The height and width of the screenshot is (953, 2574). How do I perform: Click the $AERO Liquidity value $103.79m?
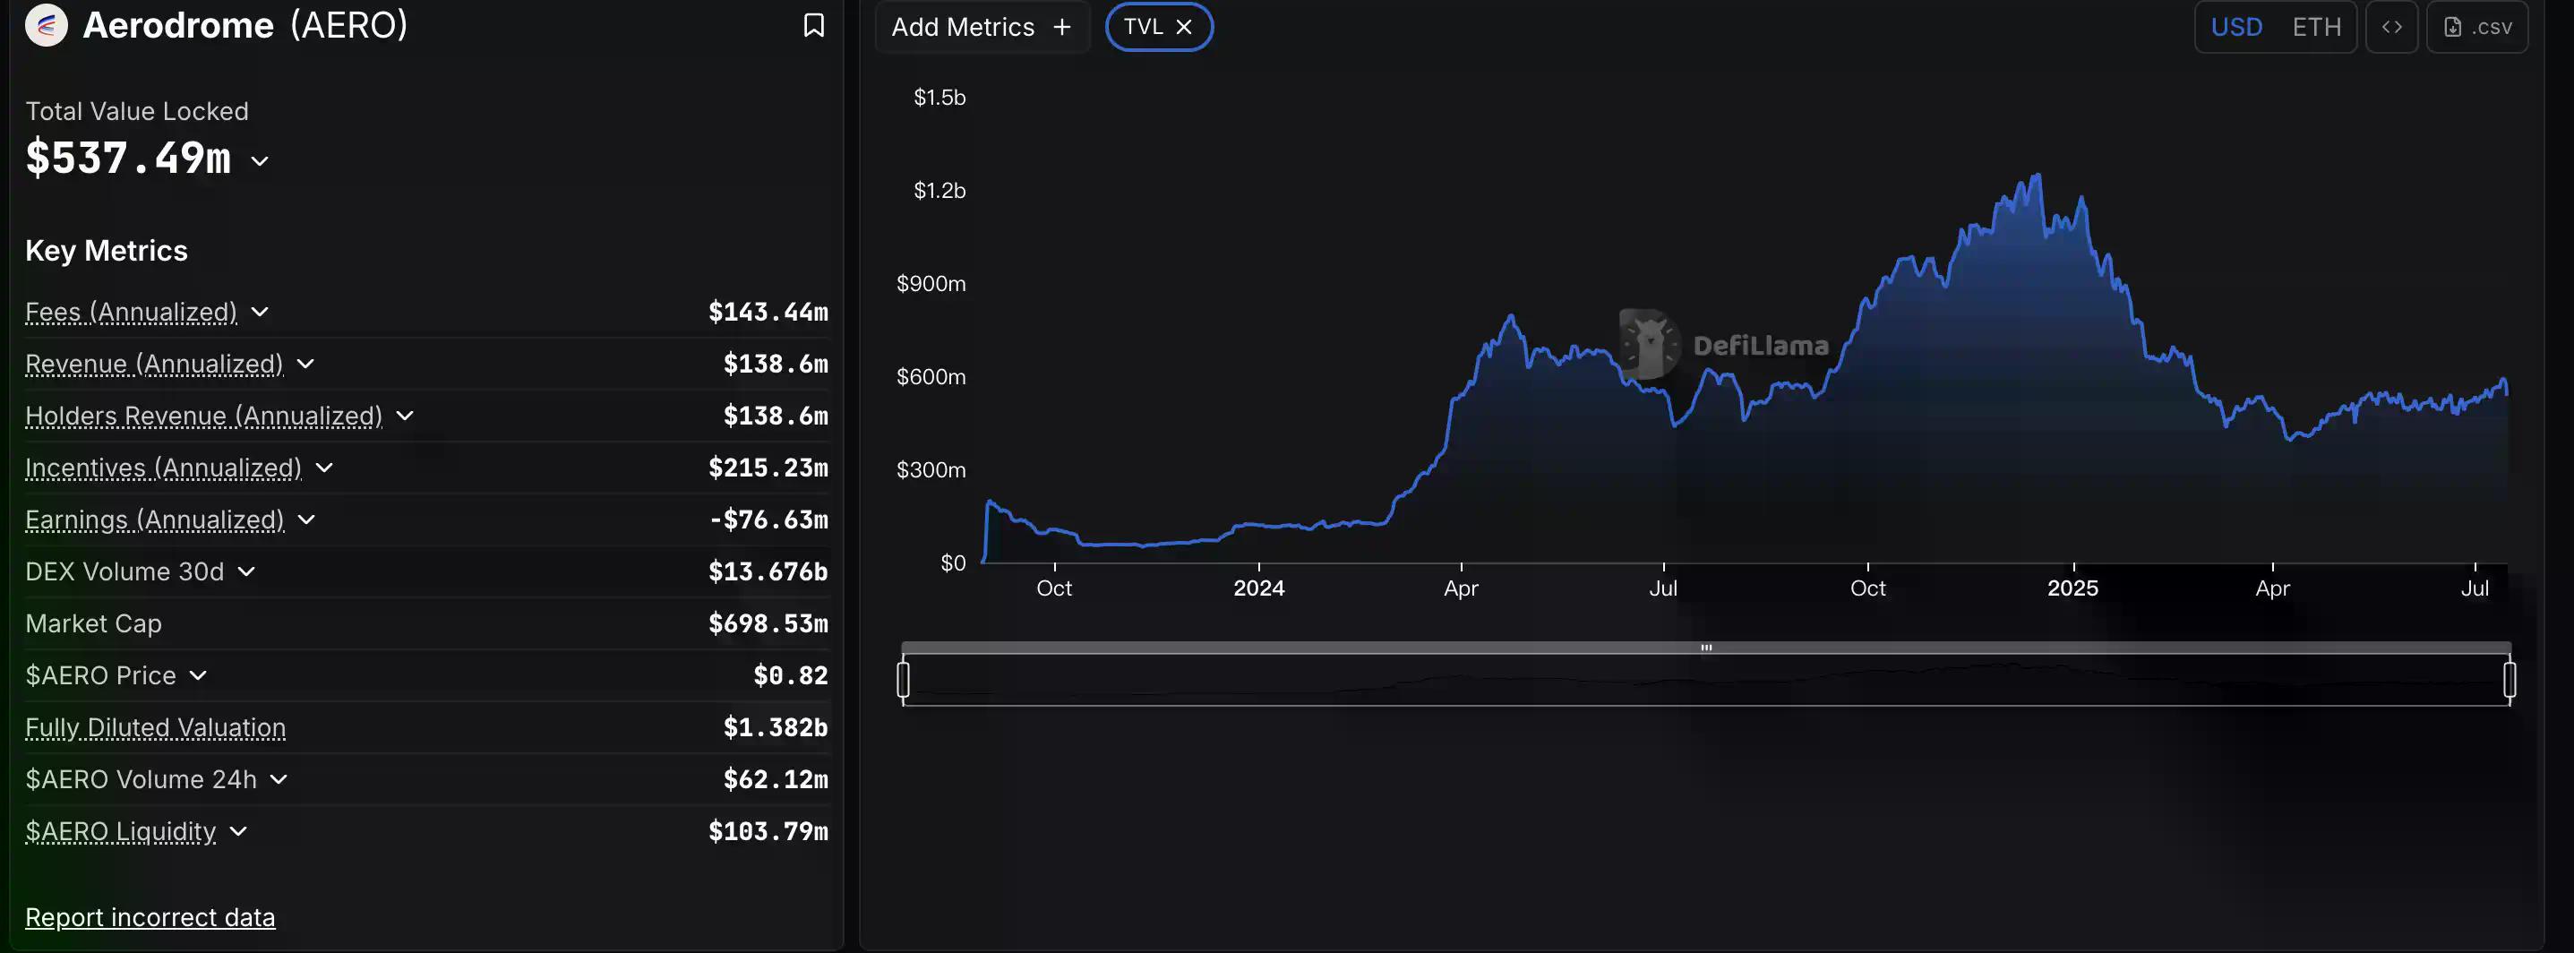pos(768,831)
